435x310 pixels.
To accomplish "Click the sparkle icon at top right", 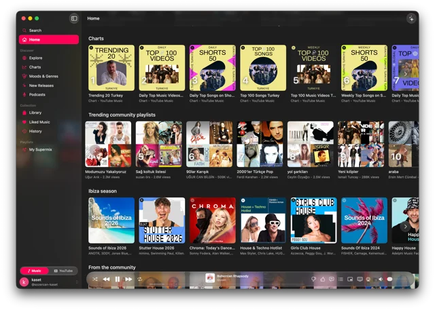I will coord(411,18).
